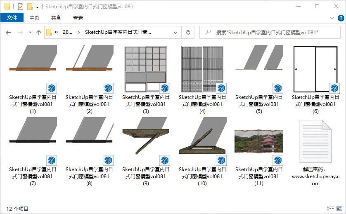Click SketchUp badge icon on file (7)

(x=52, y=160)
